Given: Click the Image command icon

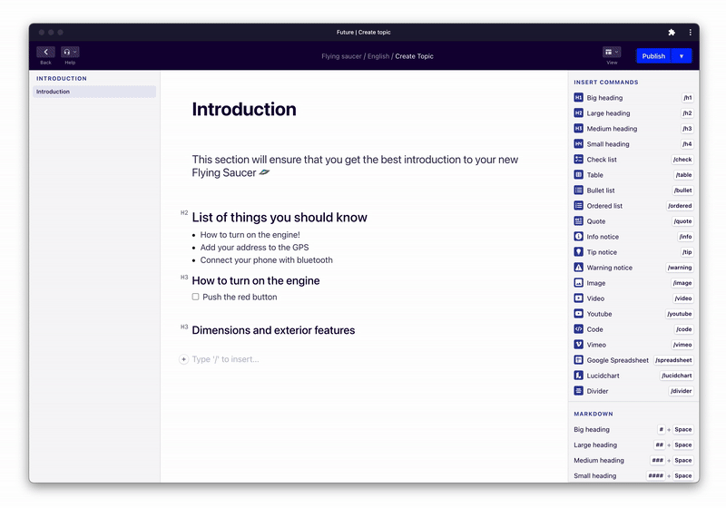Looking at the screenshot, I should coord(578,283).
